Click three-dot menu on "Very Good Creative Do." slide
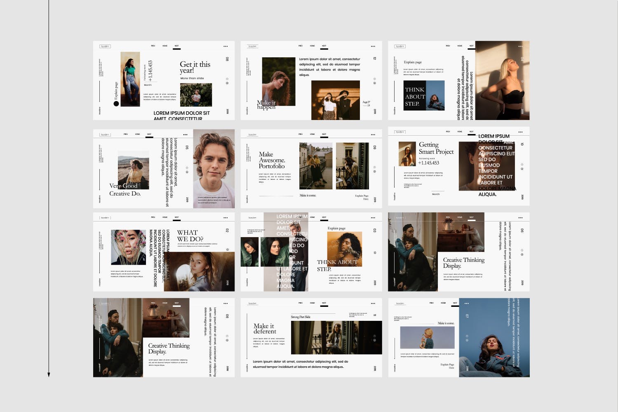This screenshot has height=412, width=618. (185, 134)
